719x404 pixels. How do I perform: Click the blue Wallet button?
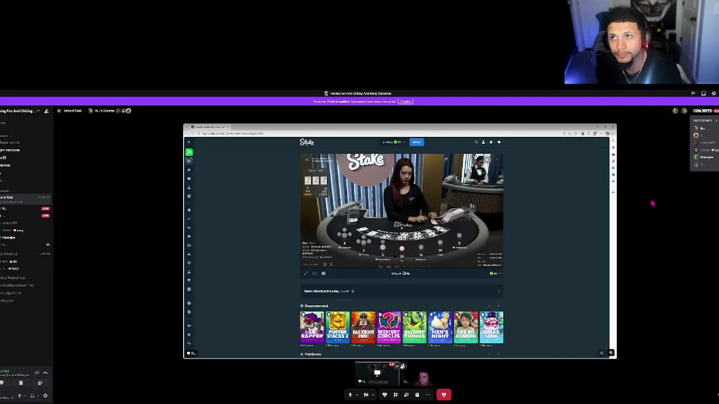(x=417, y=142)
